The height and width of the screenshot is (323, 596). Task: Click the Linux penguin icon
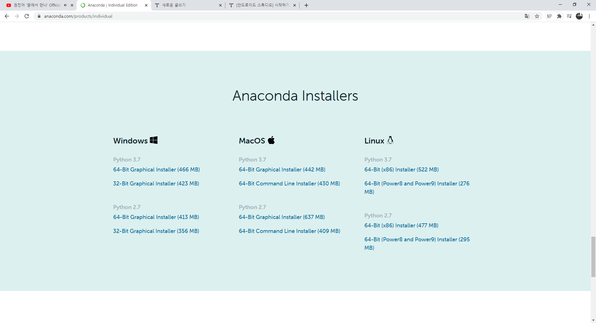[390, 140]
